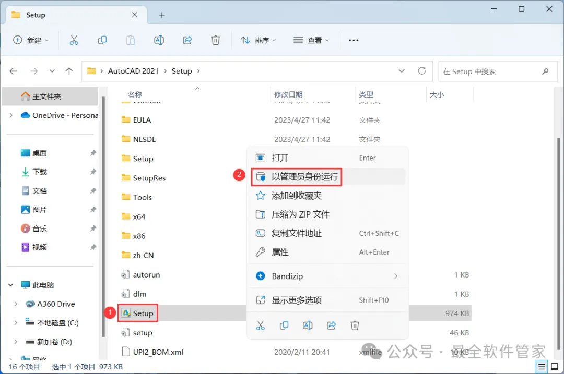Open the 查看 (View) dropdown
The image size is (564, 374).
[311, 40]
